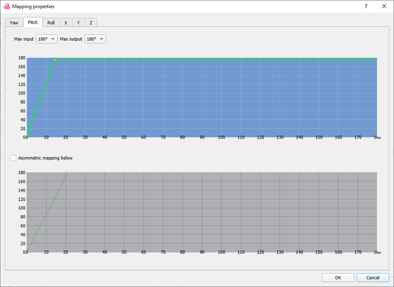Open the Max output dropdown
Viewport: 394px width, 287px height.
[x=95, y=39]
